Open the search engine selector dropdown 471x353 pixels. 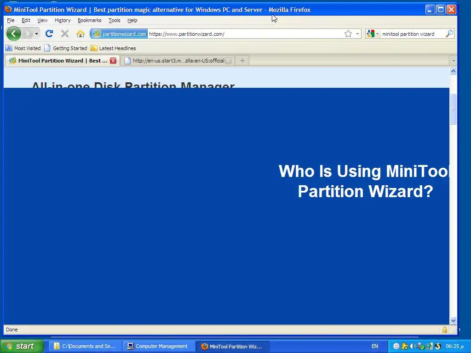coord(373,34)
